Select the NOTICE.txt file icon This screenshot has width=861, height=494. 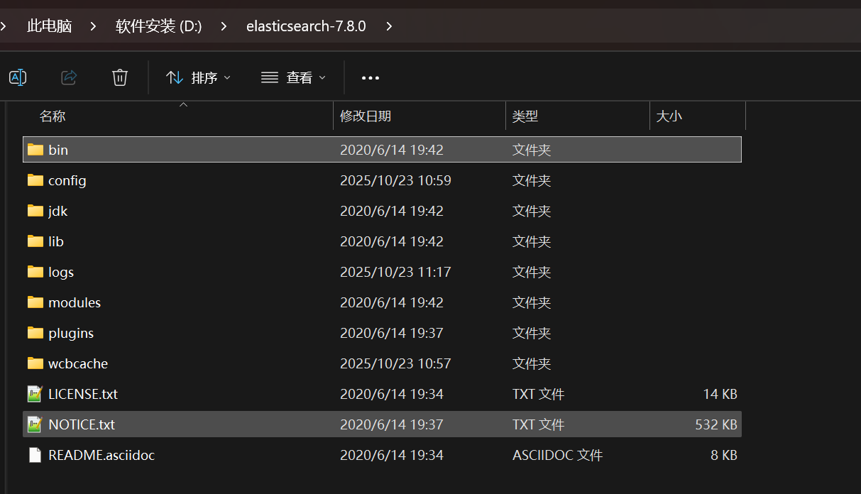pos(35,424)
